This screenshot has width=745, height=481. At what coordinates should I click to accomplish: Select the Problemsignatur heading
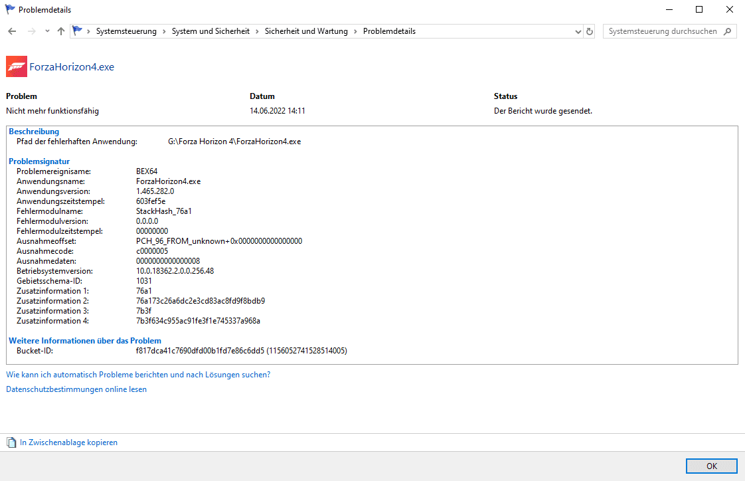[39, 161]
